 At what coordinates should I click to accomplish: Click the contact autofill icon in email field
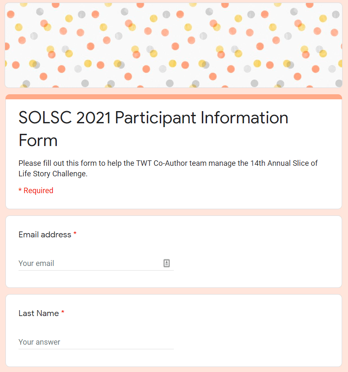click(x=167, y=263)
